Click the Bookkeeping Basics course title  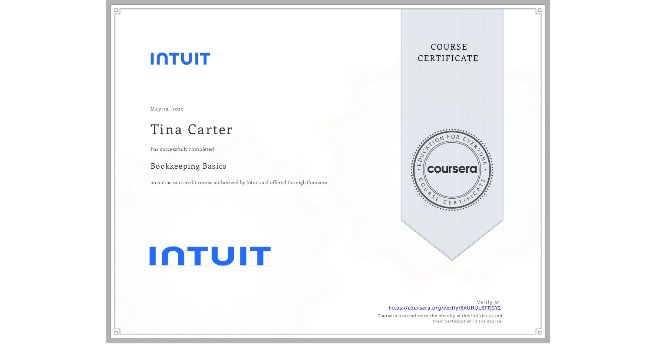[188, 166]
